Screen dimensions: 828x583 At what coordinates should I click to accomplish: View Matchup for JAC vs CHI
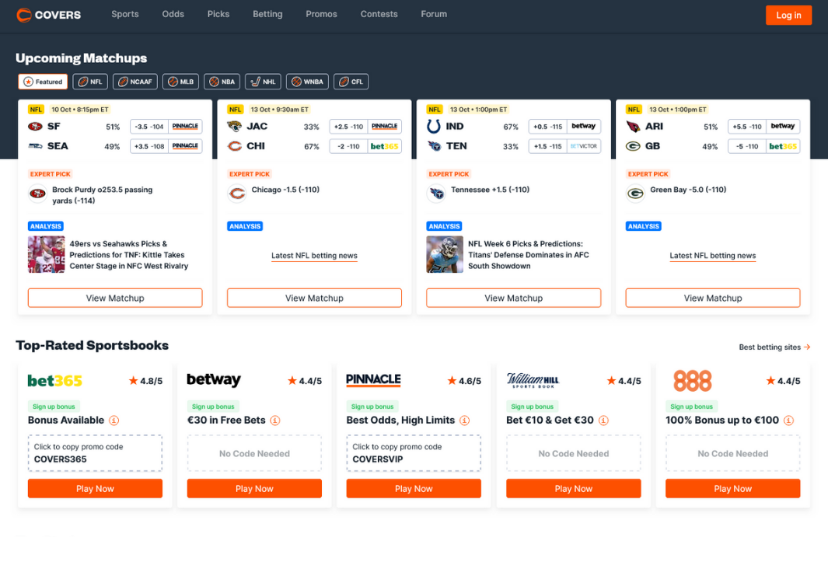click(314, 298)
